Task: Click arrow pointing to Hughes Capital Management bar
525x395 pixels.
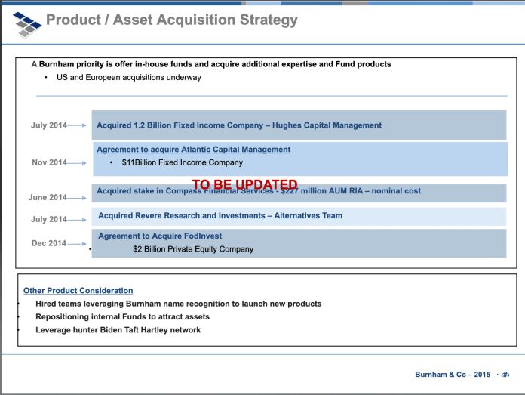Action: click(x=77, y=125)
